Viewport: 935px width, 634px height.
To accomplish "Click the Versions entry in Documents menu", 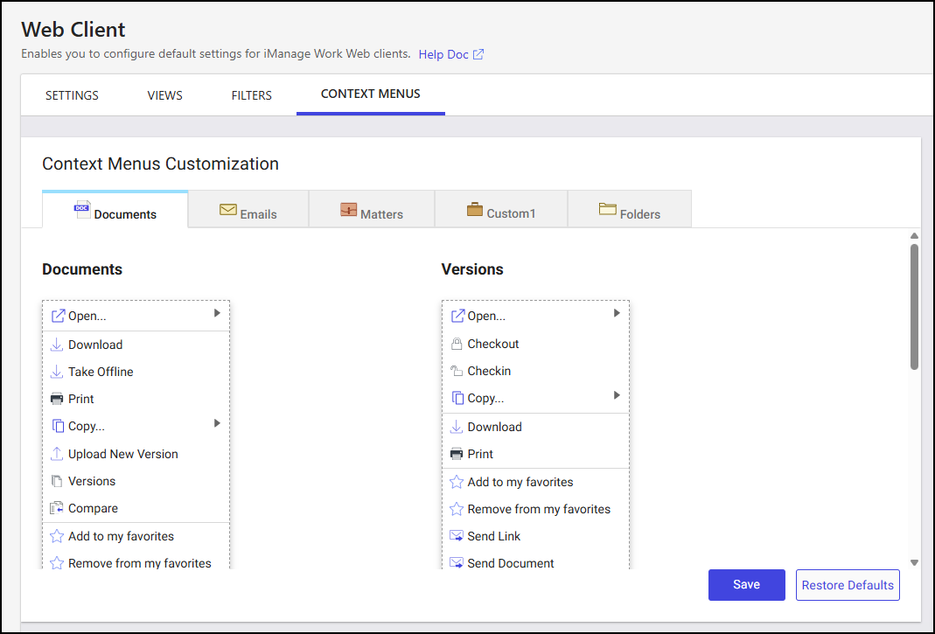I will [136, 481].
